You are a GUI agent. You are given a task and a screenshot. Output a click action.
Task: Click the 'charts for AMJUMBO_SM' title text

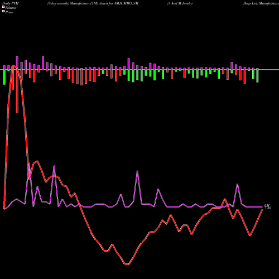(x=118, y=3)
